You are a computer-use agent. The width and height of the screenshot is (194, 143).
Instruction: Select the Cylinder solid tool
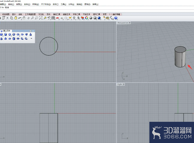(5, 35)
